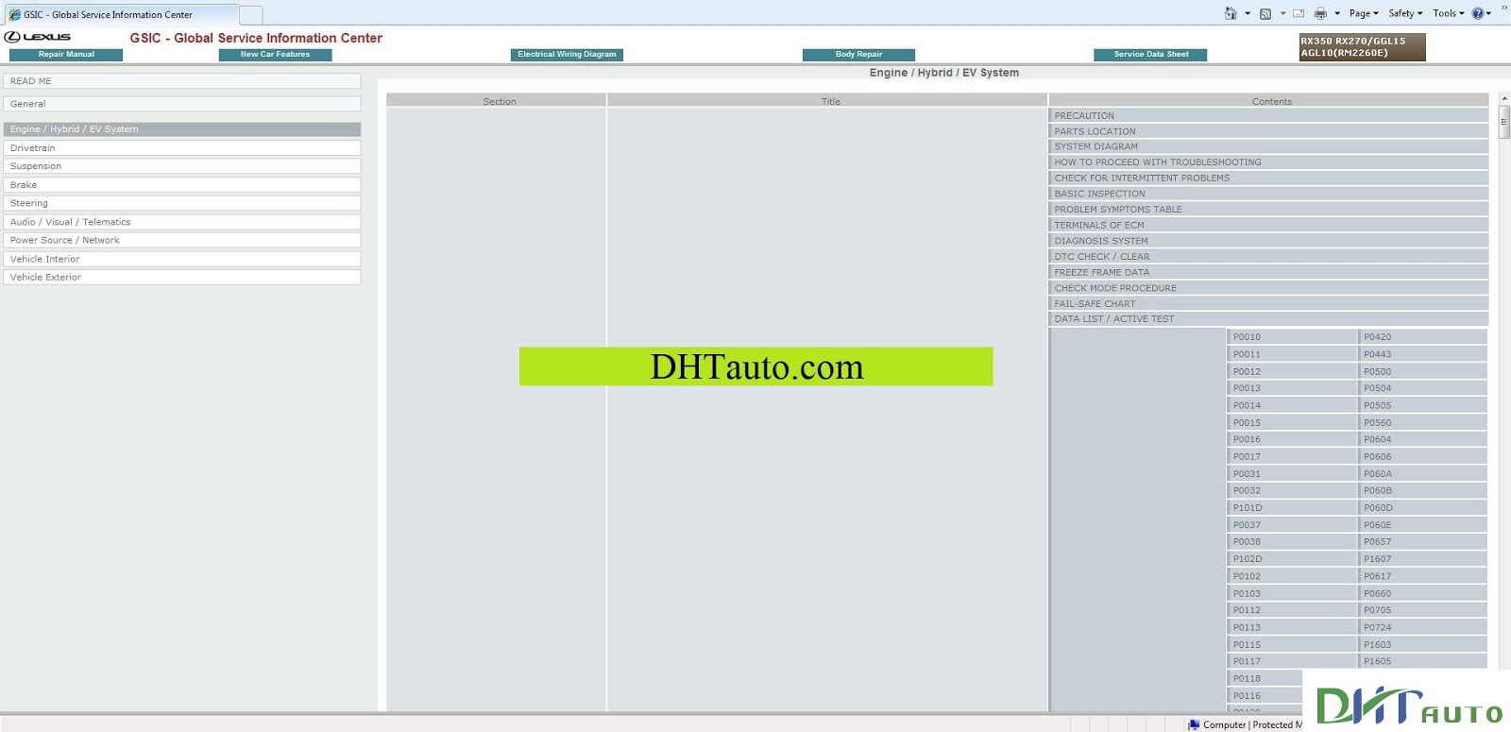Open PARTS LOCATION entry
The height and width of the screenshot is (732, 1511).
(1268, 131)
